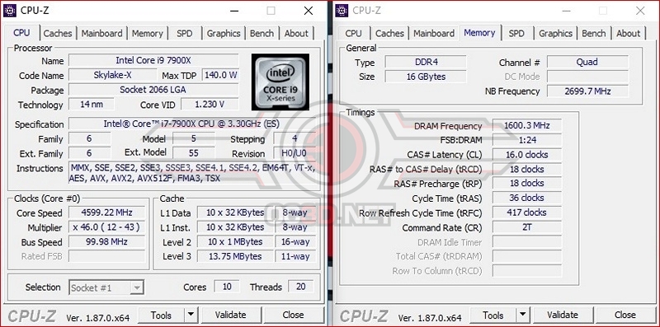Expand Tools dropdown arrow in left window
This screenshot has width=660, height=327.
pyautogui.click(x=191, y=315)
